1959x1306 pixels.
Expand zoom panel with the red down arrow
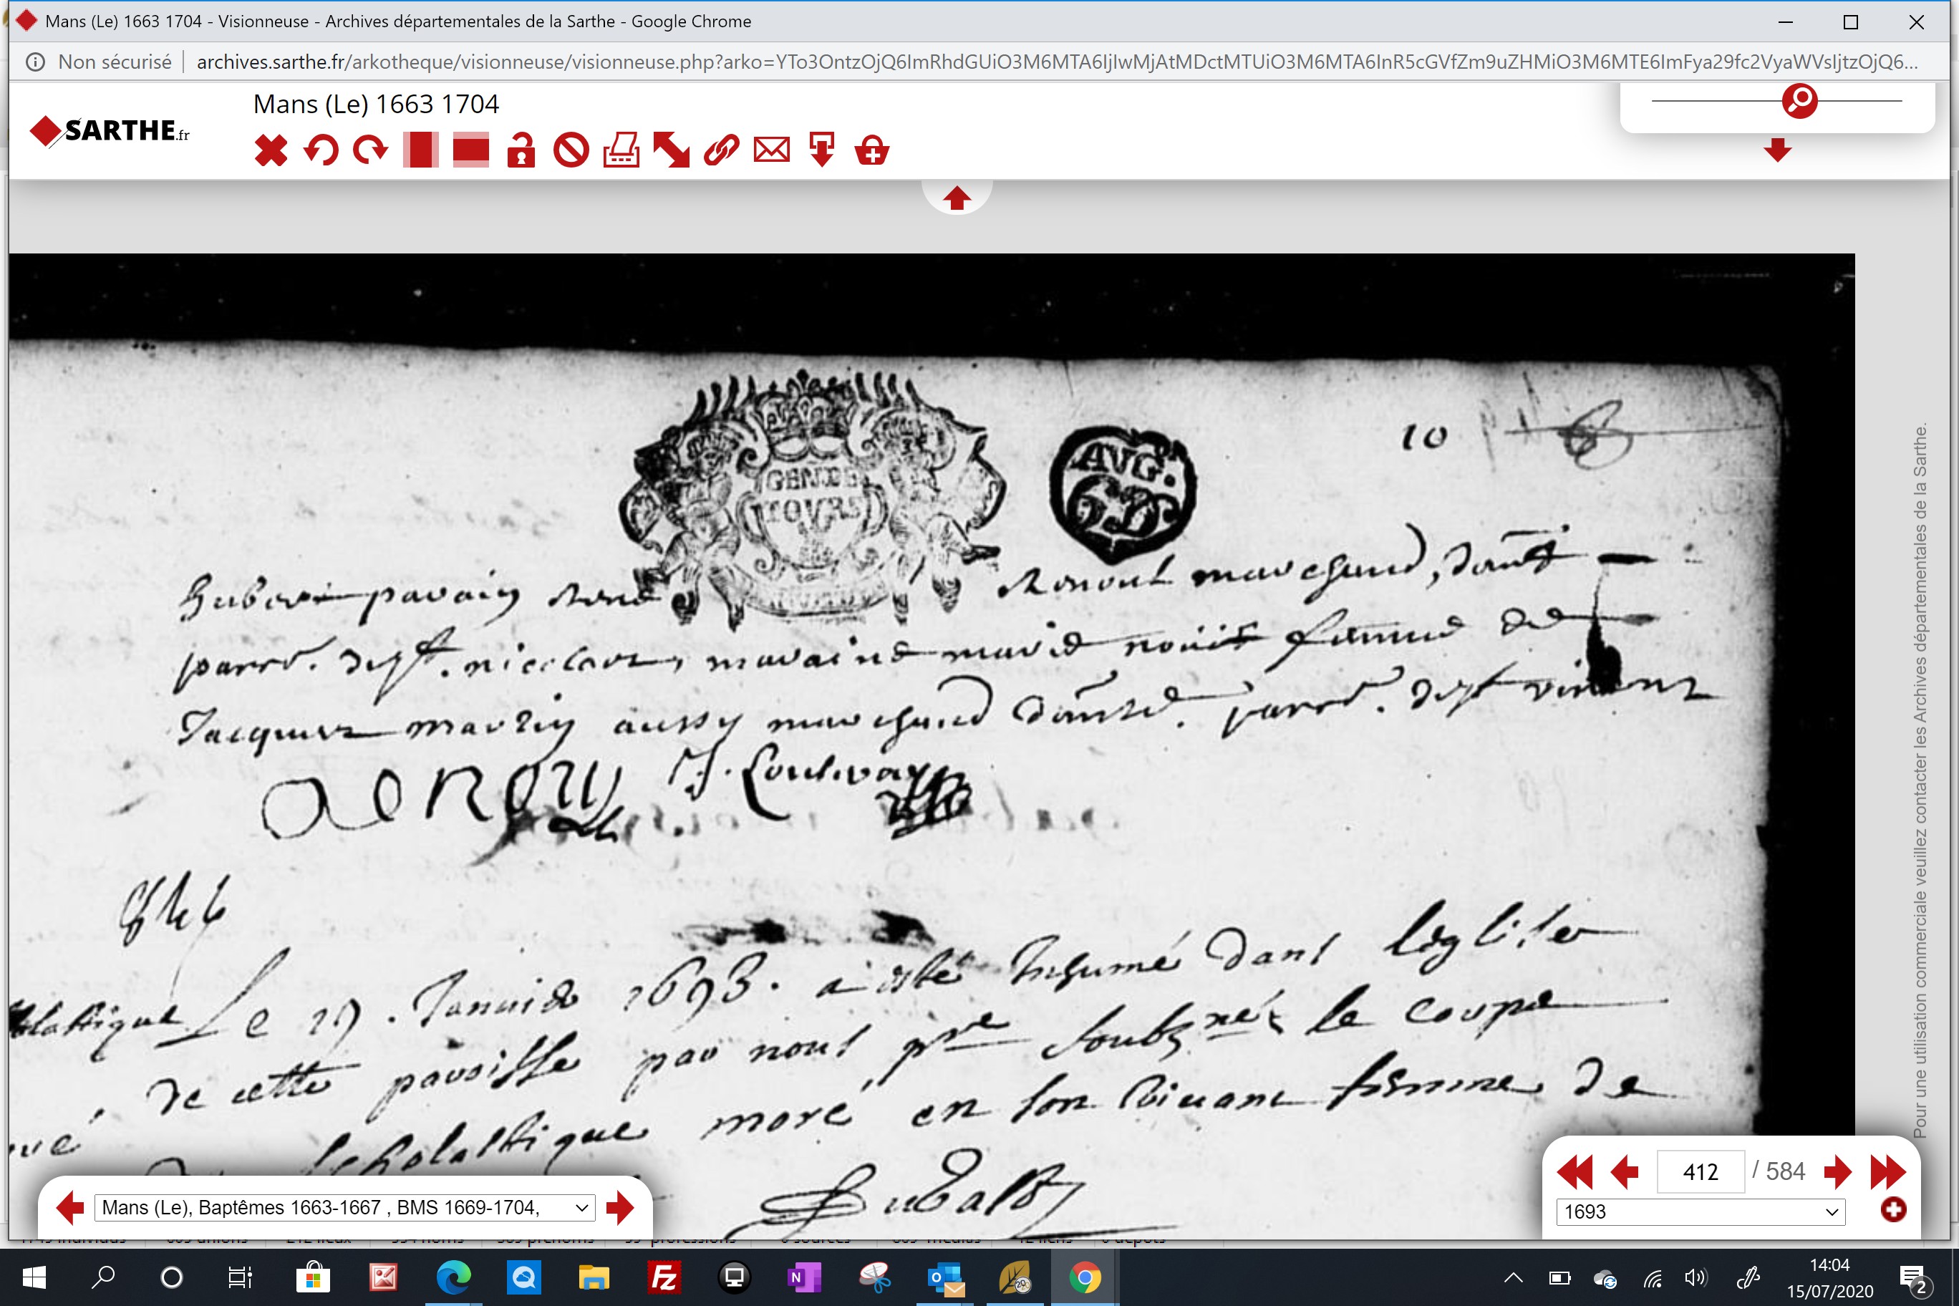[1777, 150]
